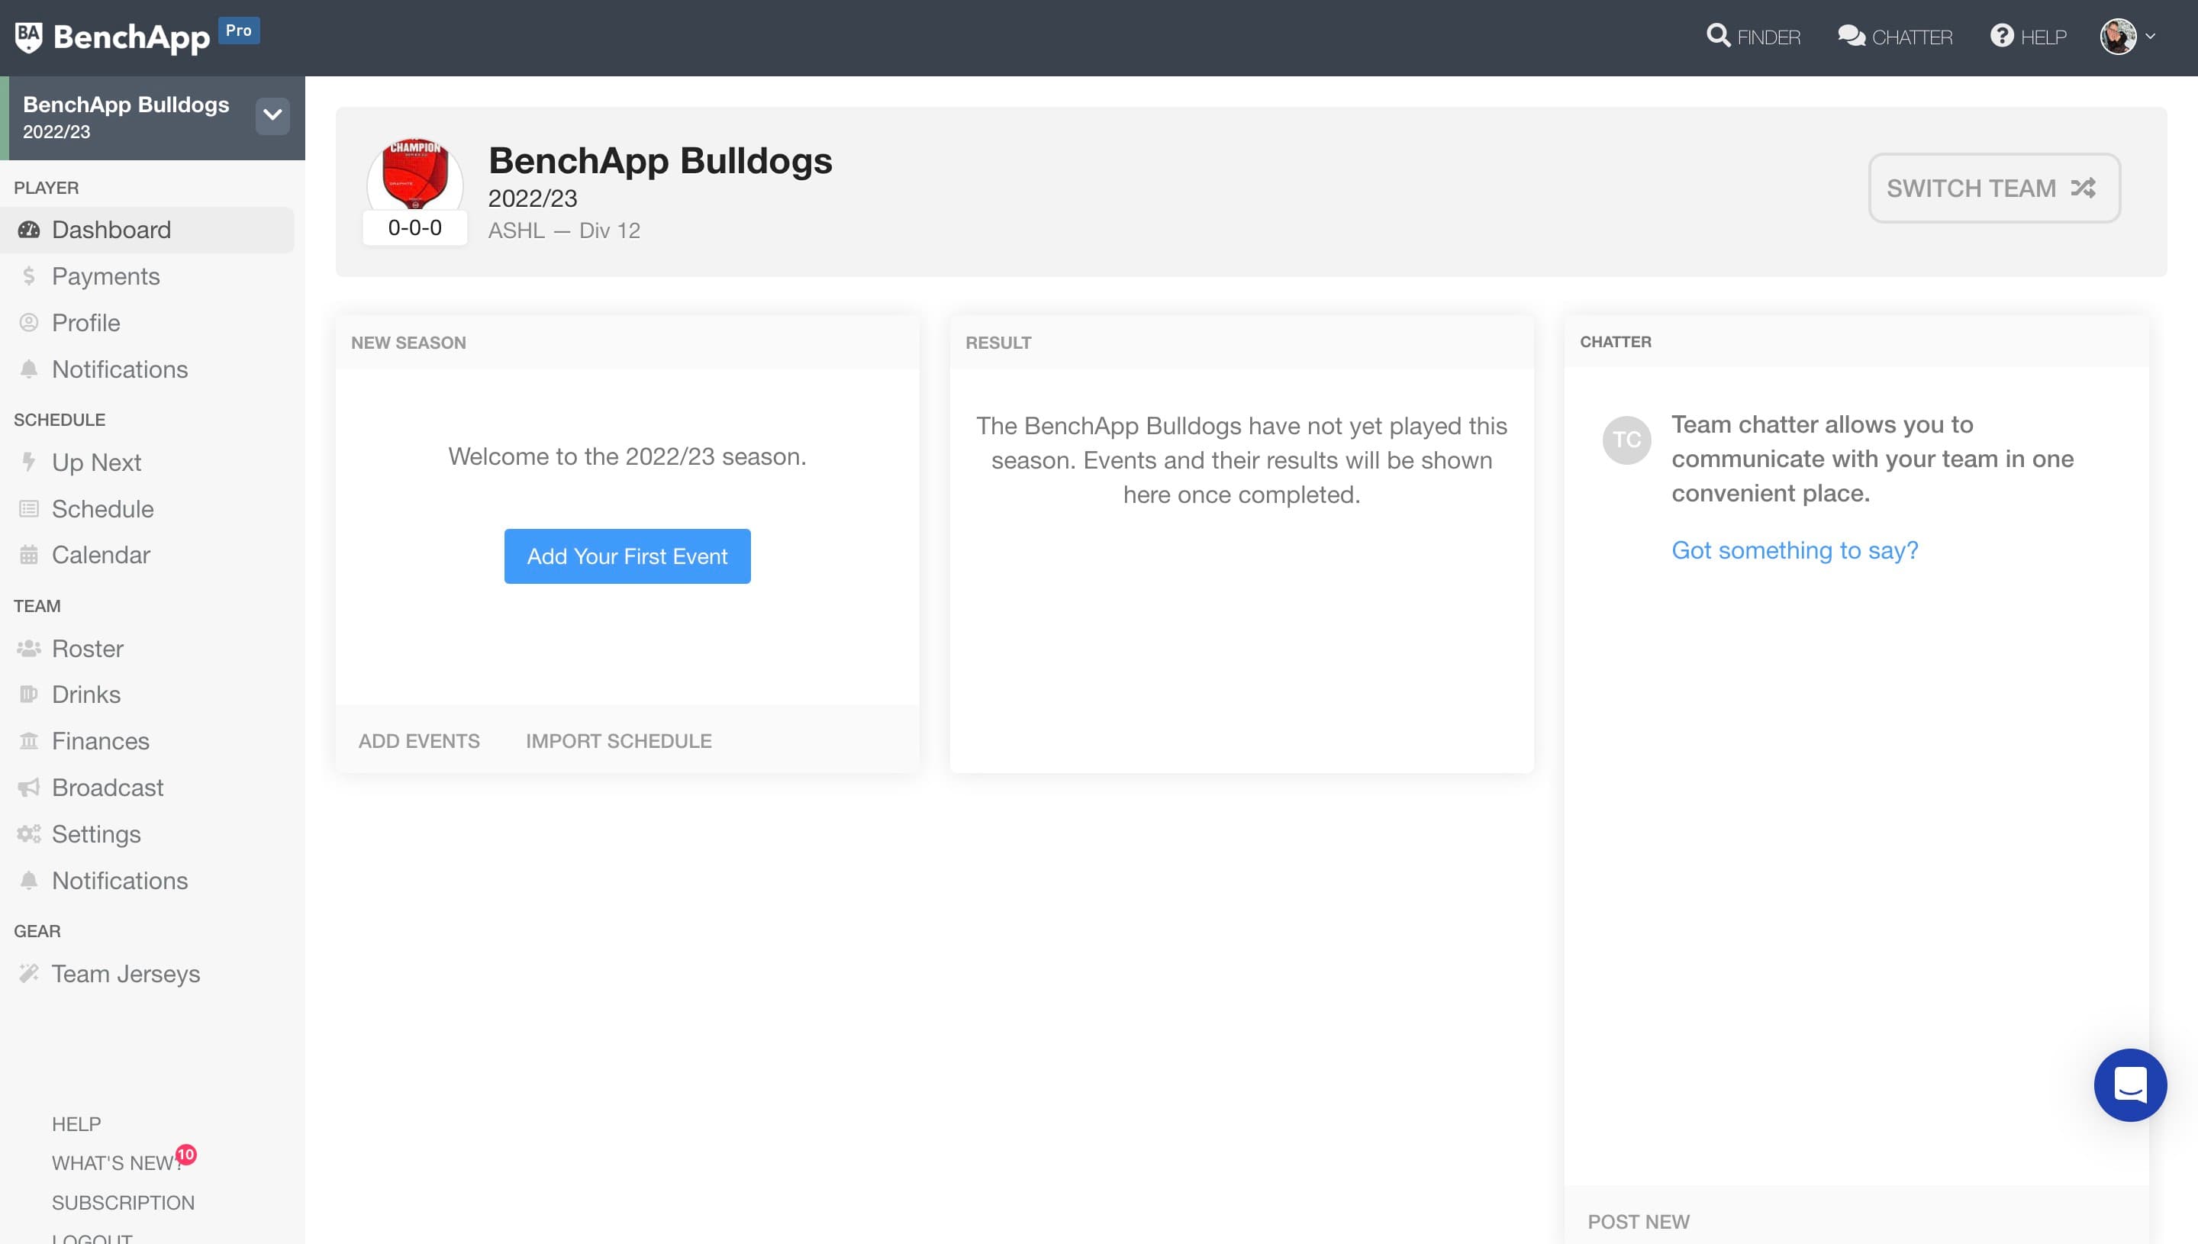Click the Profile person icon

pos(29,322)
